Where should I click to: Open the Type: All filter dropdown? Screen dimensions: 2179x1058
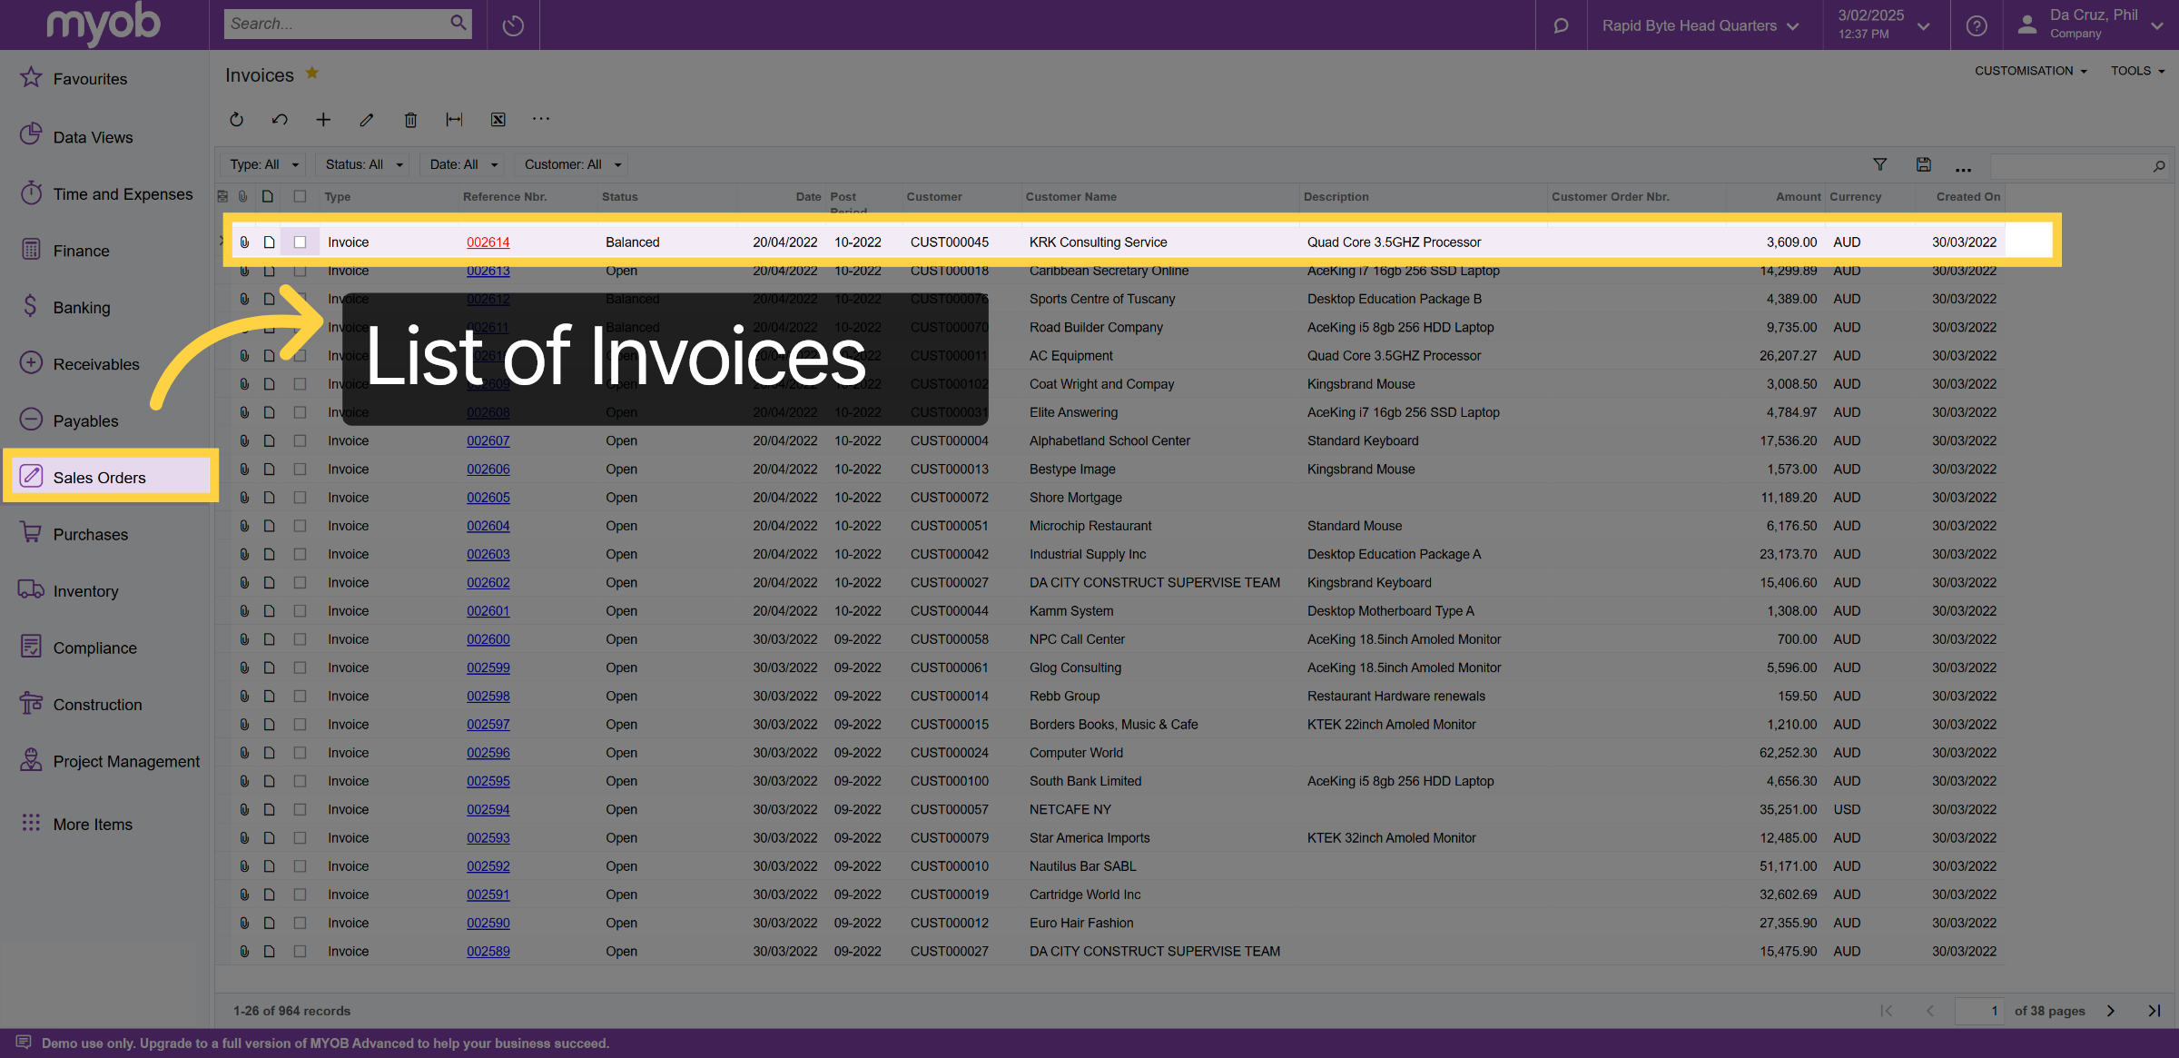coord(264,164)
